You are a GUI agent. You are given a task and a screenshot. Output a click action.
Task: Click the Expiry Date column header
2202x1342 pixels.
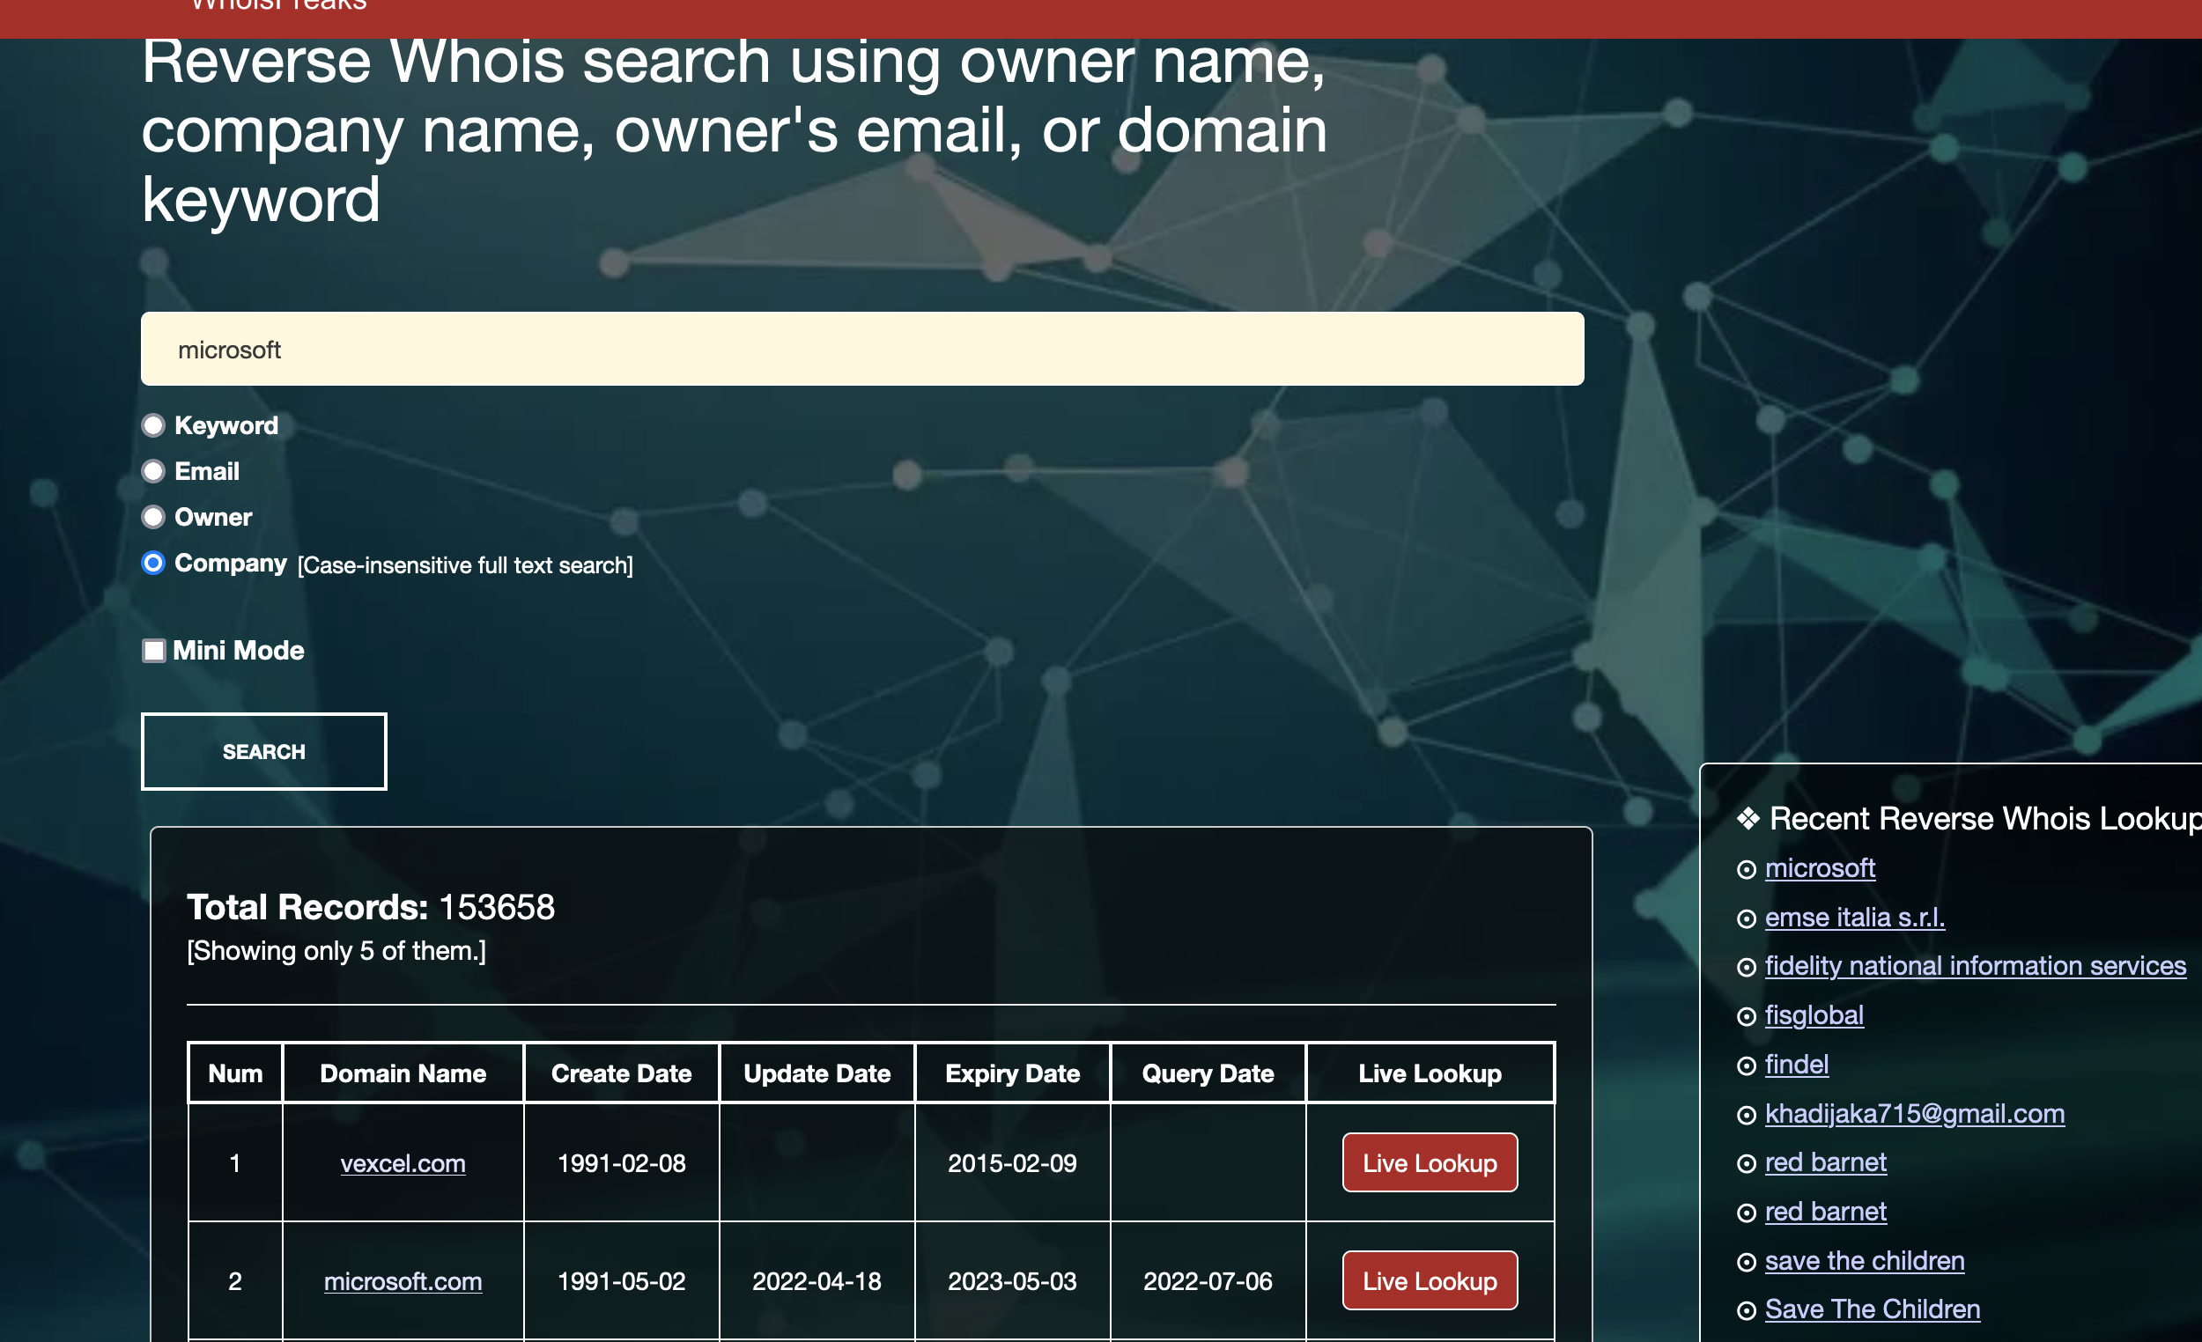[1013, 1073]
